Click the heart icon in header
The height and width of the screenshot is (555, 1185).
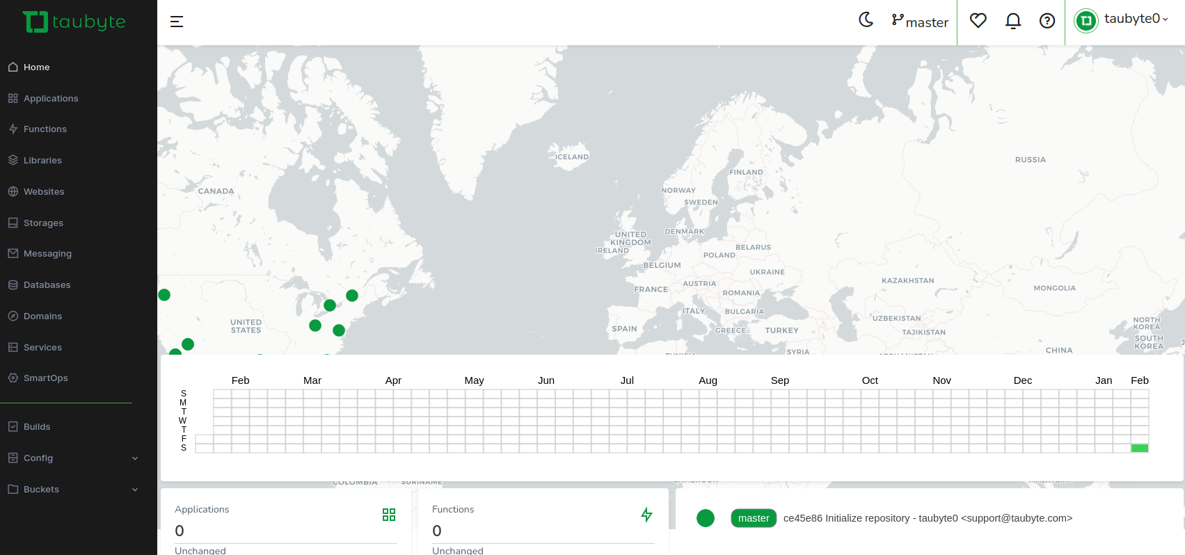point(978,21)
